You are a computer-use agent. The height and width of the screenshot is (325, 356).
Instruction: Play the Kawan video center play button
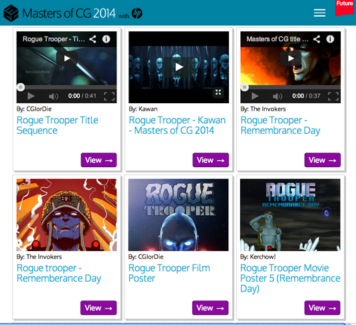[x=179, y=67]
